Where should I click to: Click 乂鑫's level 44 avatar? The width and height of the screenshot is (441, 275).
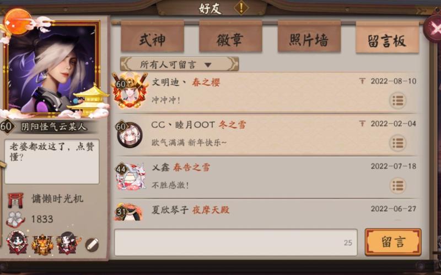click(x=131, y=177)
